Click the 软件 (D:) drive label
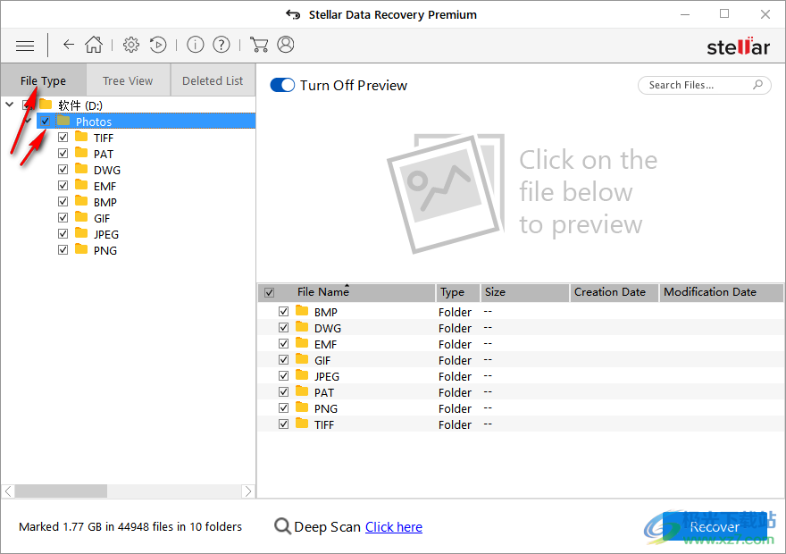Viewport: 786px width, 554px height. [x=80, y=105]
